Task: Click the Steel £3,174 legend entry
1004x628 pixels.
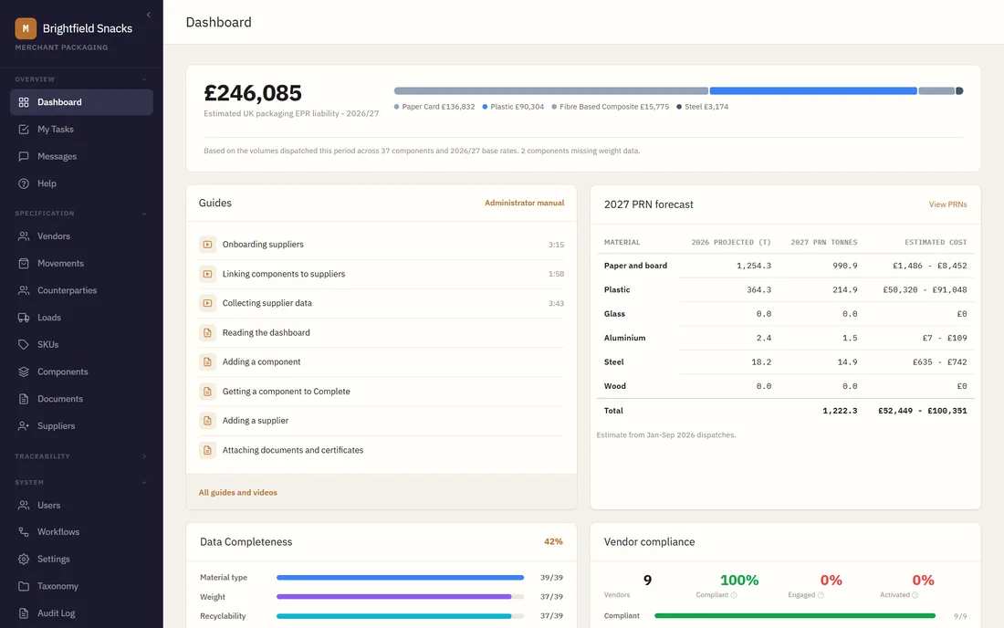Action: tap(703, 107)
